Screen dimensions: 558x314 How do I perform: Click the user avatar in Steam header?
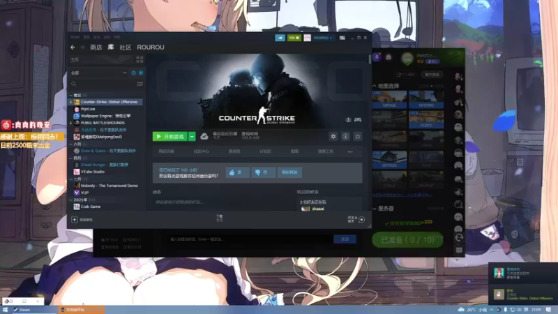tap(307, 38)
